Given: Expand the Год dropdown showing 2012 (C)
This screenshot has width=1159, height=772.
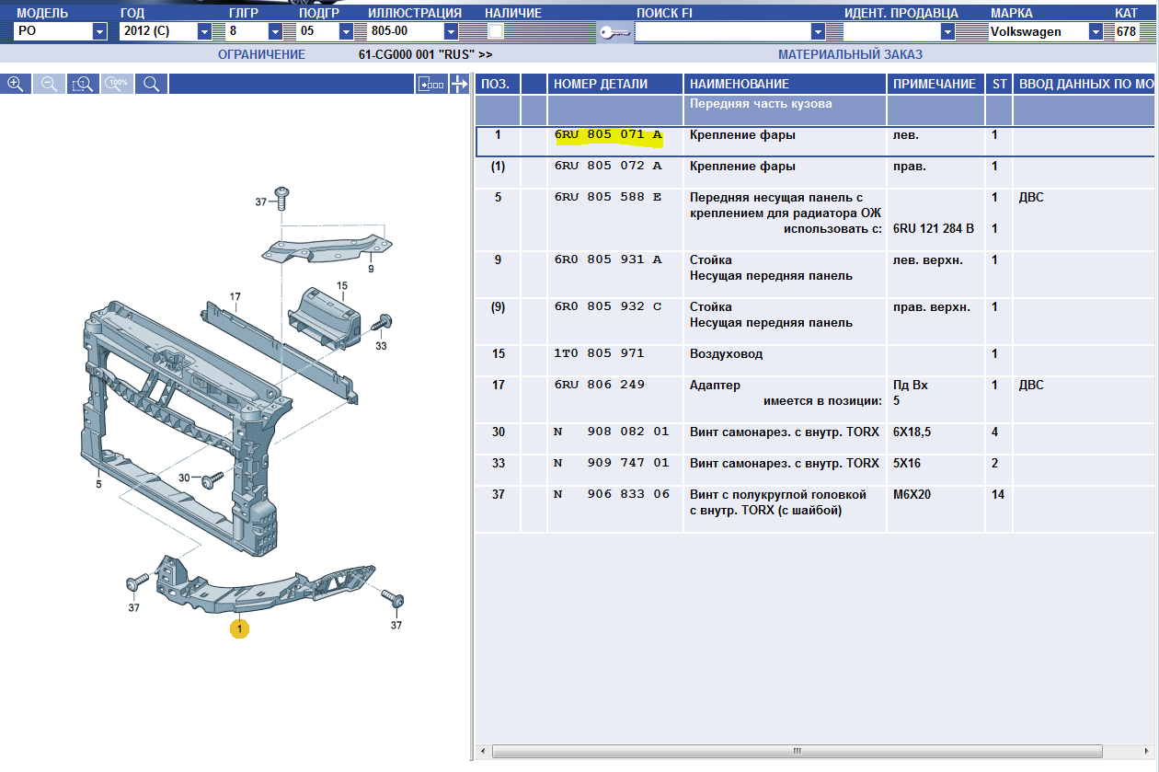Looking at the screenshot, I should (204, 31).
